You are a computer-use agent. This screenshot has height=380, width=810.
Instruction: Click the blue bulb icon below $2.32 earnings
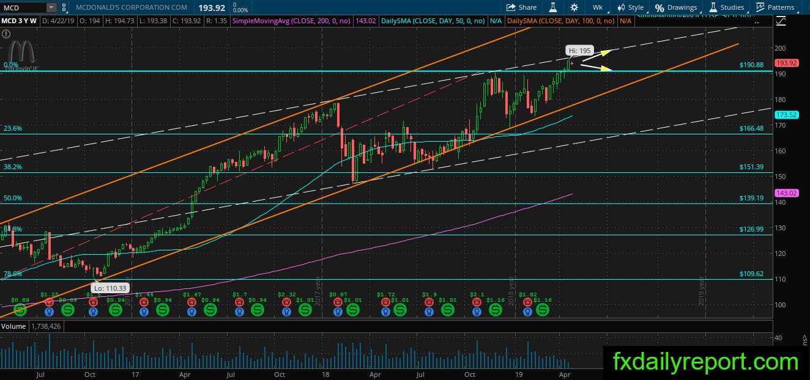pos(288,312)
